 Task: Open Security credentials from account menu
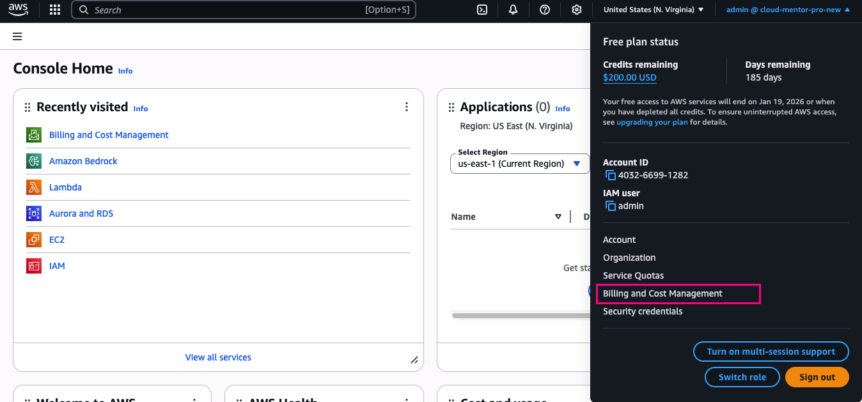click(643, 311)
